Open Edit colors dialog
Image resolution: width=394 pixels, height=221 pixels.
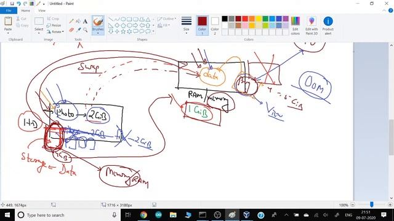point(295,26)
